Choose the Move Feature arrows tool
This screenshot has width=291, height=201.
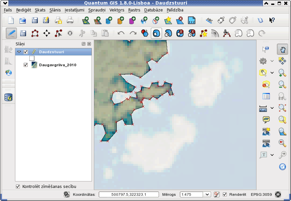click(x=47, y=33)
